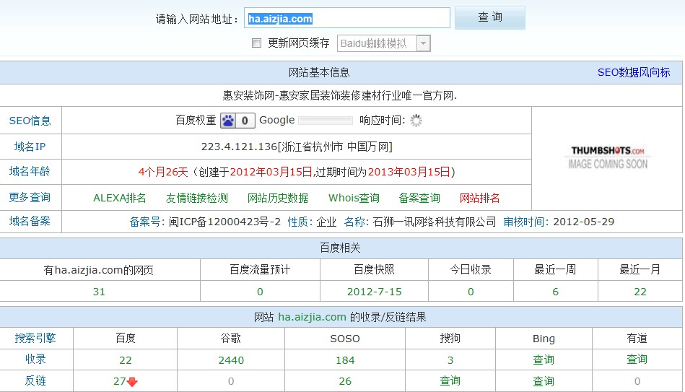685x392 pixels.
Task: Click the Baidu paw weight icon
Action: pos(228,121)
